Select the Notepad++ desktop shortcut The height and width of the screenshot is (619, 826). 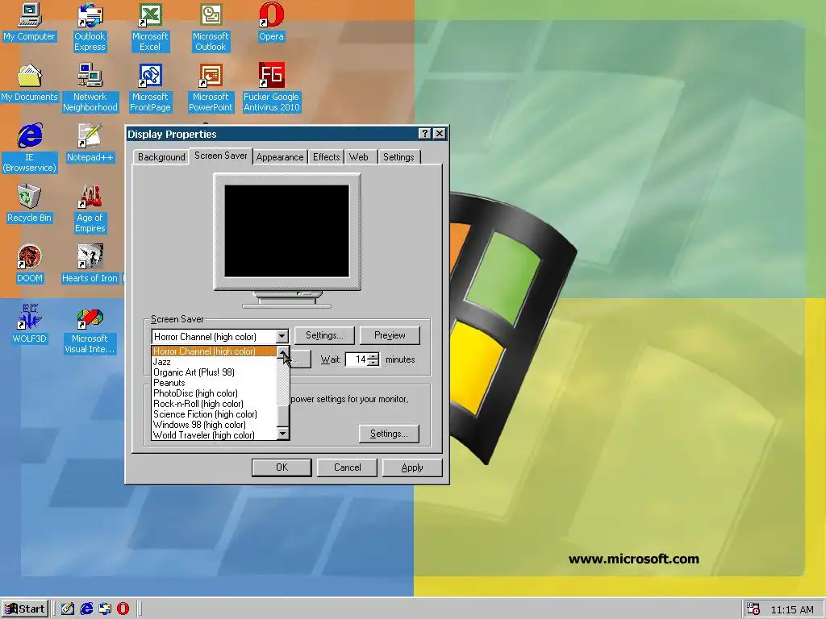coord(90,143)
